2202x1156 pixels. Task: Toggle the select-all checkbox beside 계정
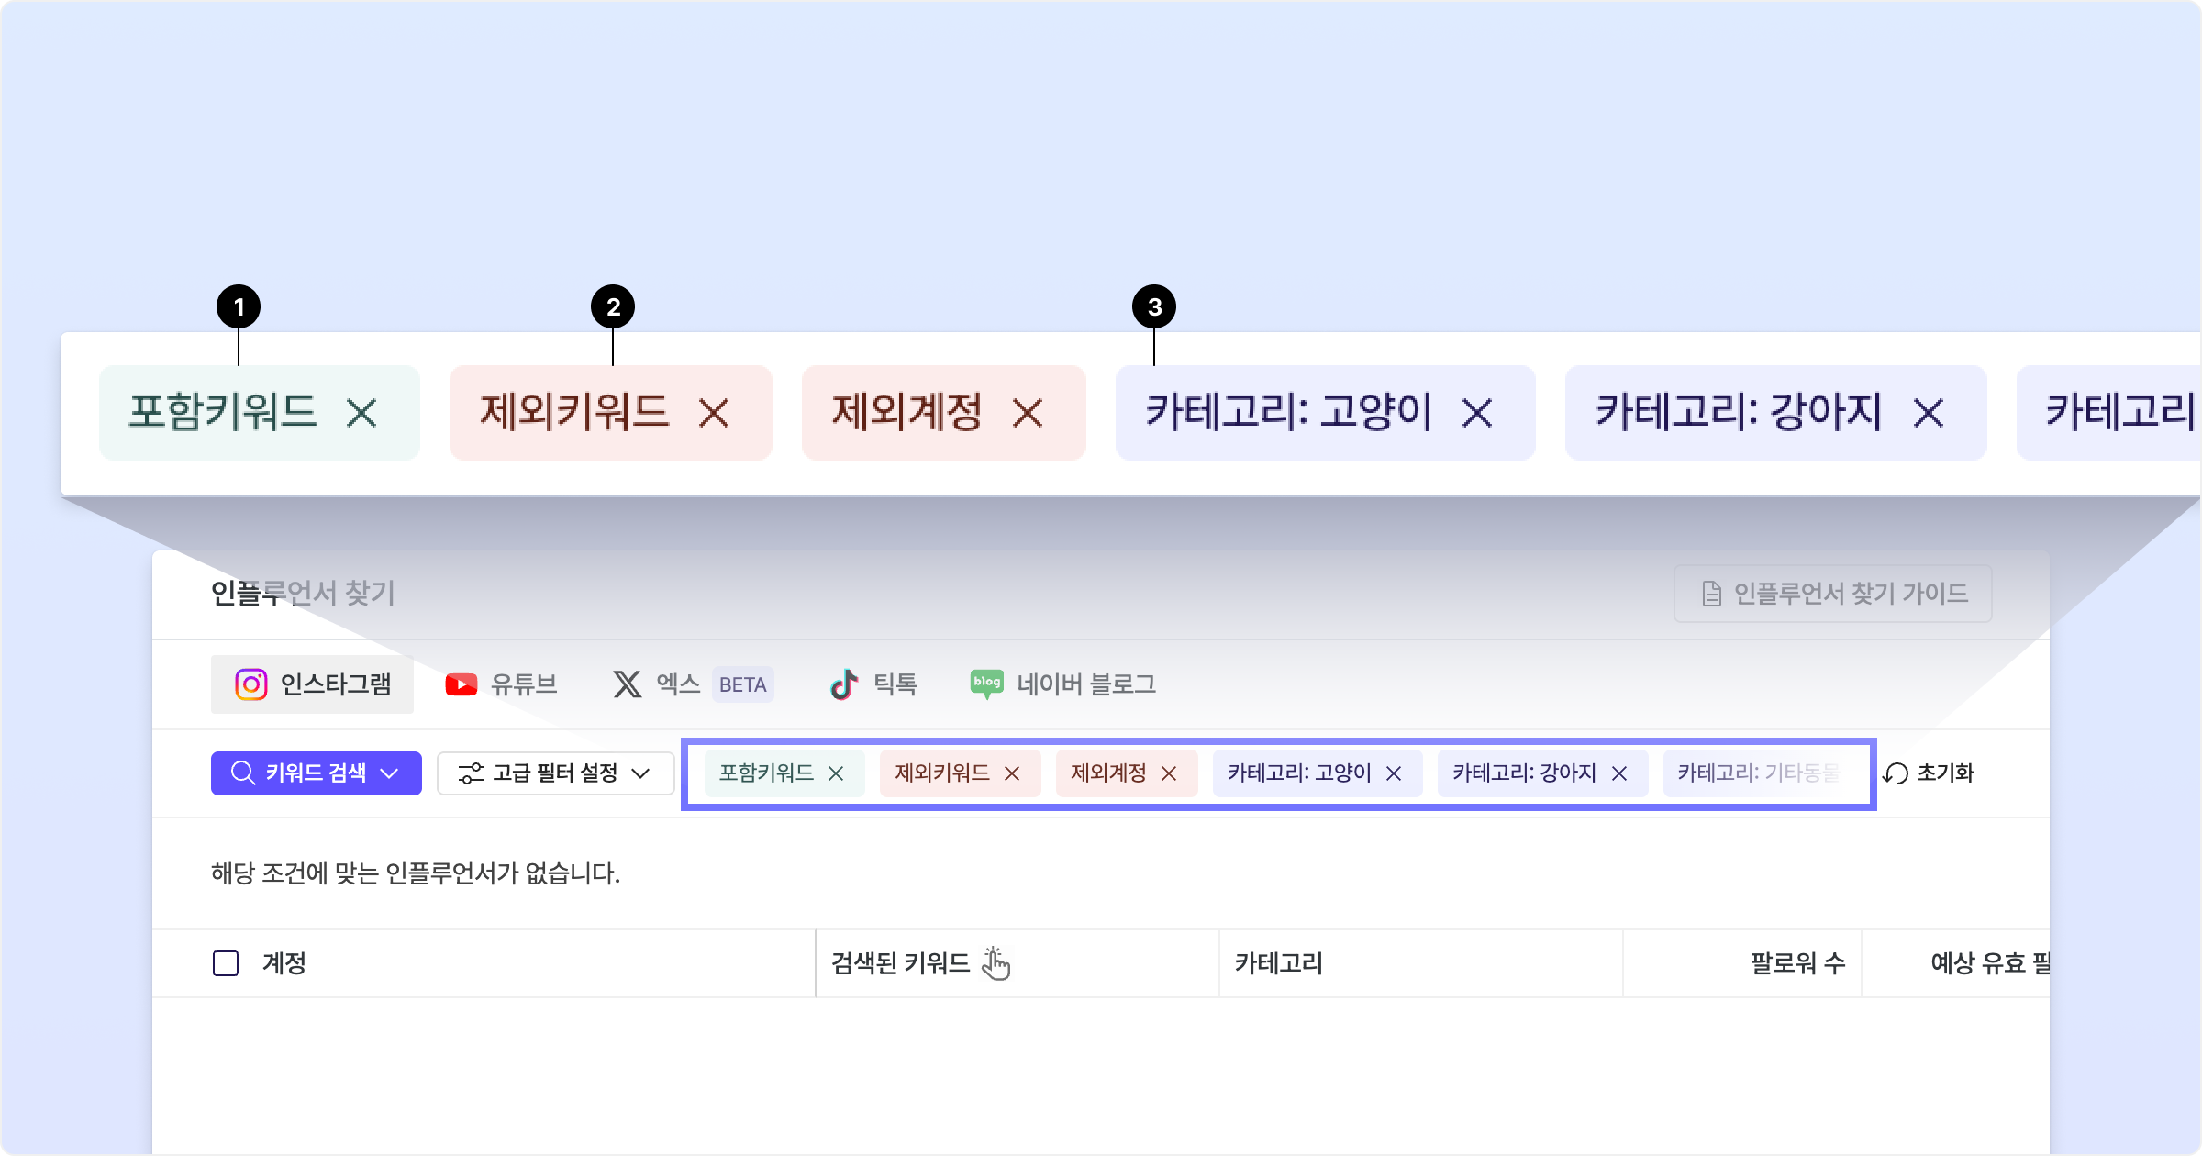pos(226,963)
